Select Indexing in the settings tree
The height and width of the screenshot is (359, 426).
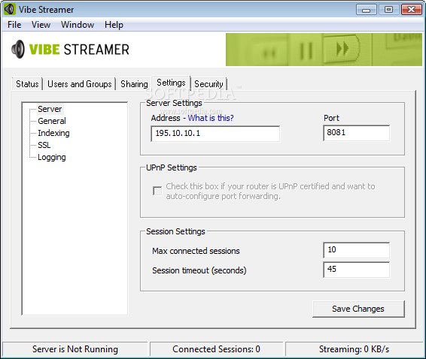[53, 133]
